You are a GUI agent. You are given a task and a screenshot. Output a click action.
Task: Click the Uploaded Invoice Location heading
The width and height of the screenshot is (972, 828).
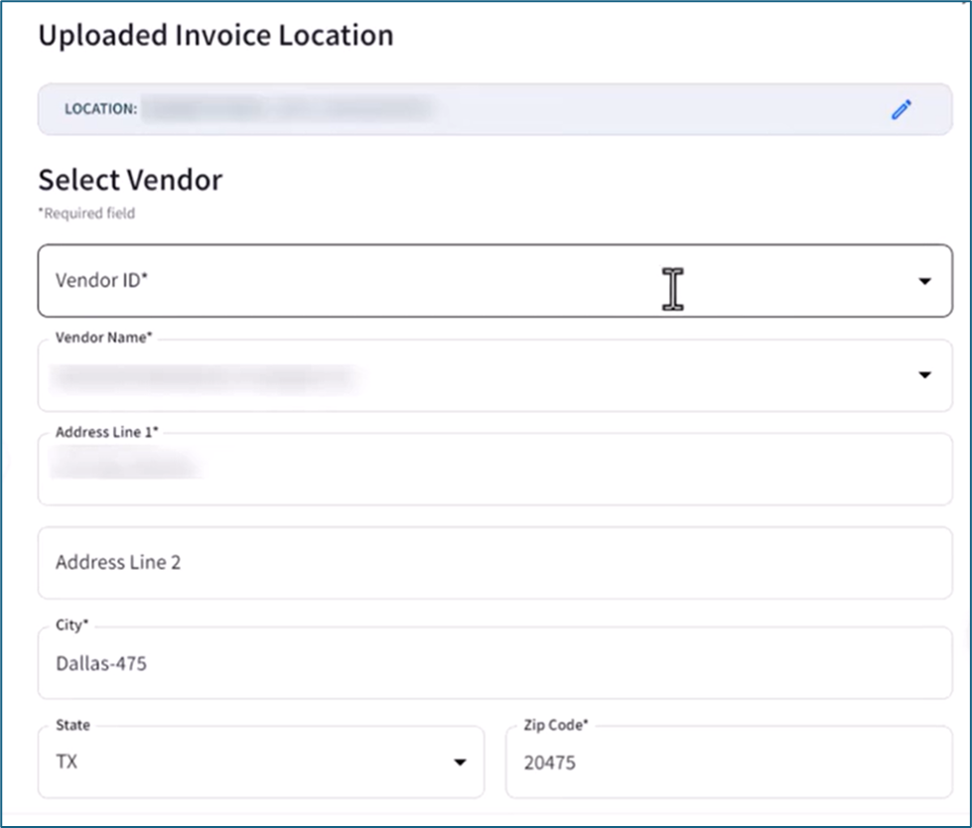(214, 35)
